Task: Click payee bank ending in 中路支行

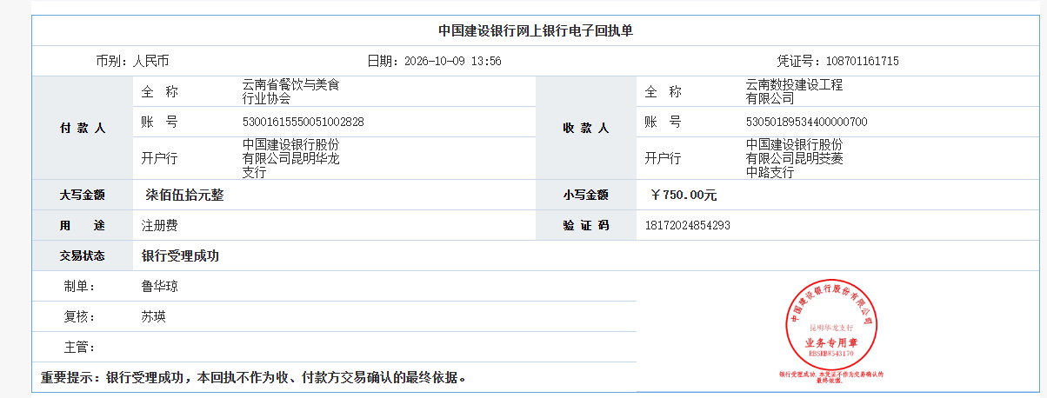Action: (x=794, y=158)
